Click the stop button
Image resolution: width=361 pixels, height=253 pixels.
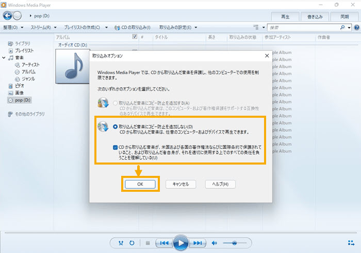point(148,243)
